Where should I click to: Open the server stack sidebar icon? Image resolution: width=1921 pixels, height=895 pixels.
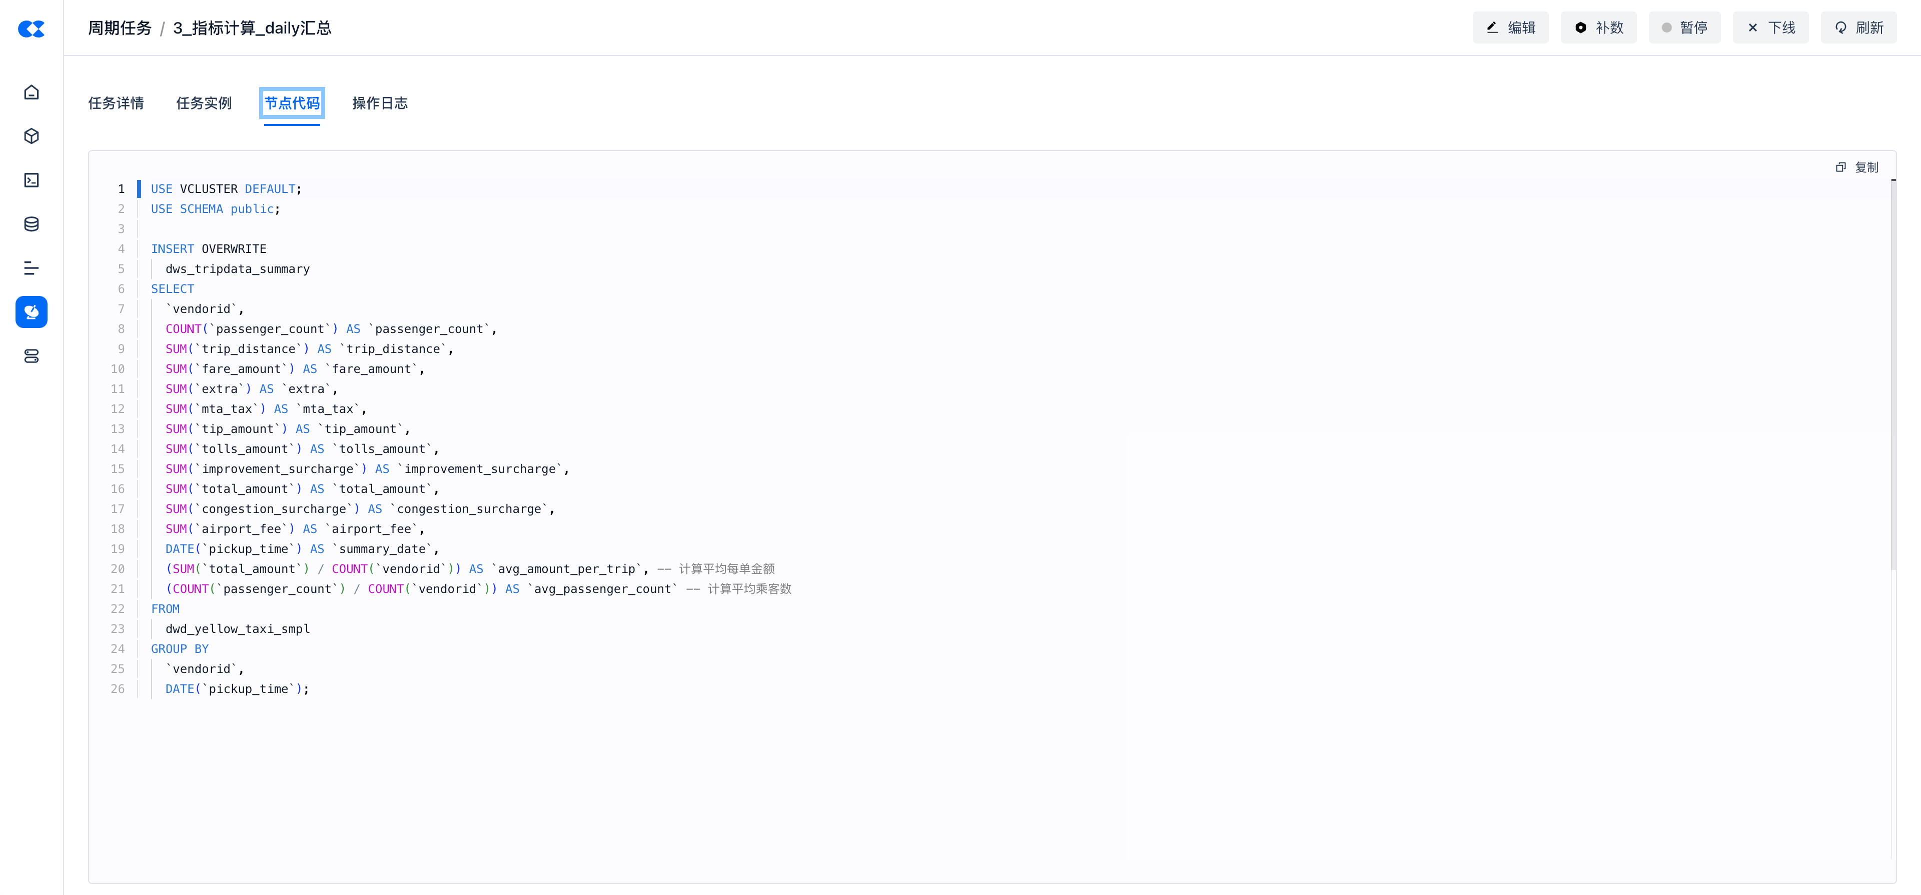click(x=32, y=356)
